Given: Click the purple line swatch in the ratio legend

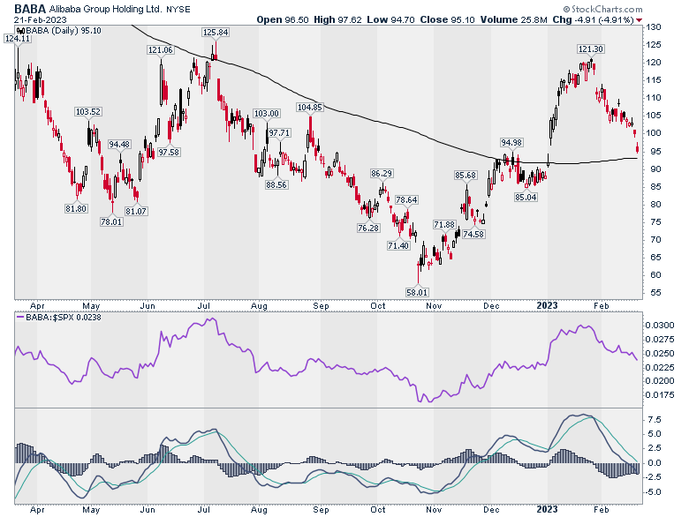Looking at the screenshot, I should coord(19,317).
